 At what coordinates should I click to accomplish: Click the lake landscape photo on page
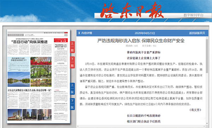[19, 79]
